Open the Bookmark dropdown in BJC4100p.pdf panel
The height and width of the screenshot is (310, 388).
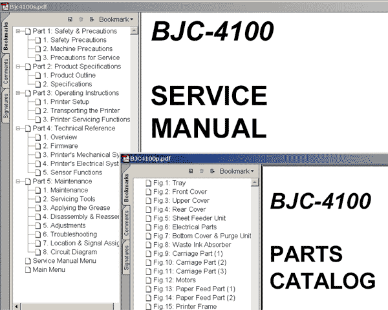pos(237,171)
